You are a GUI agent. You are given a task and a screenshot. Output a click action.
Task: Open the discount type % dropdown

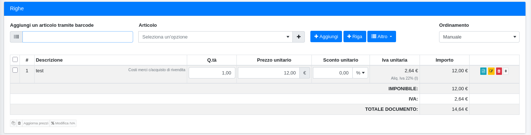360,73
